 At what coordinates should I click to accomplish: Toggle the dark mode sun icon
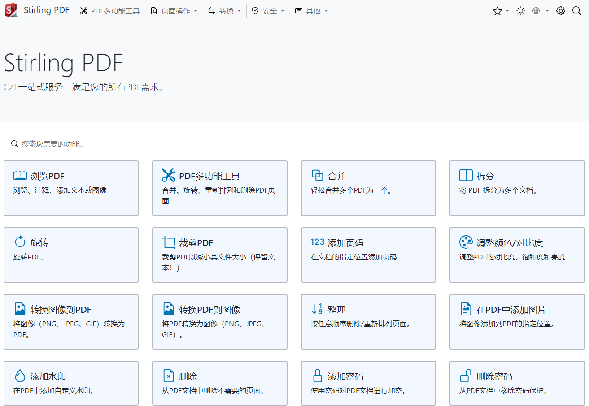click(520, 11)
